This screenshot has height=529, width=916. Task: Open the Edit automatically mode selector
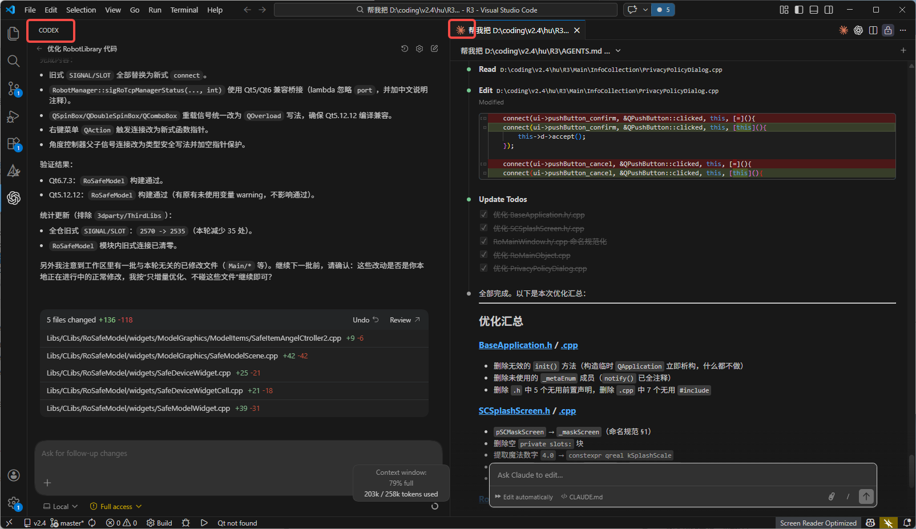click(524, 497)
